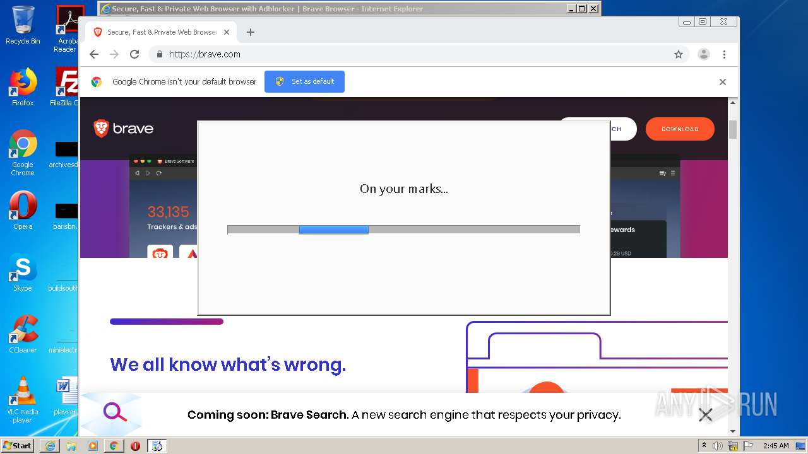Click the We all know what's wrong heading
Screen dimensions: 808x454
(x=228, y=364)
